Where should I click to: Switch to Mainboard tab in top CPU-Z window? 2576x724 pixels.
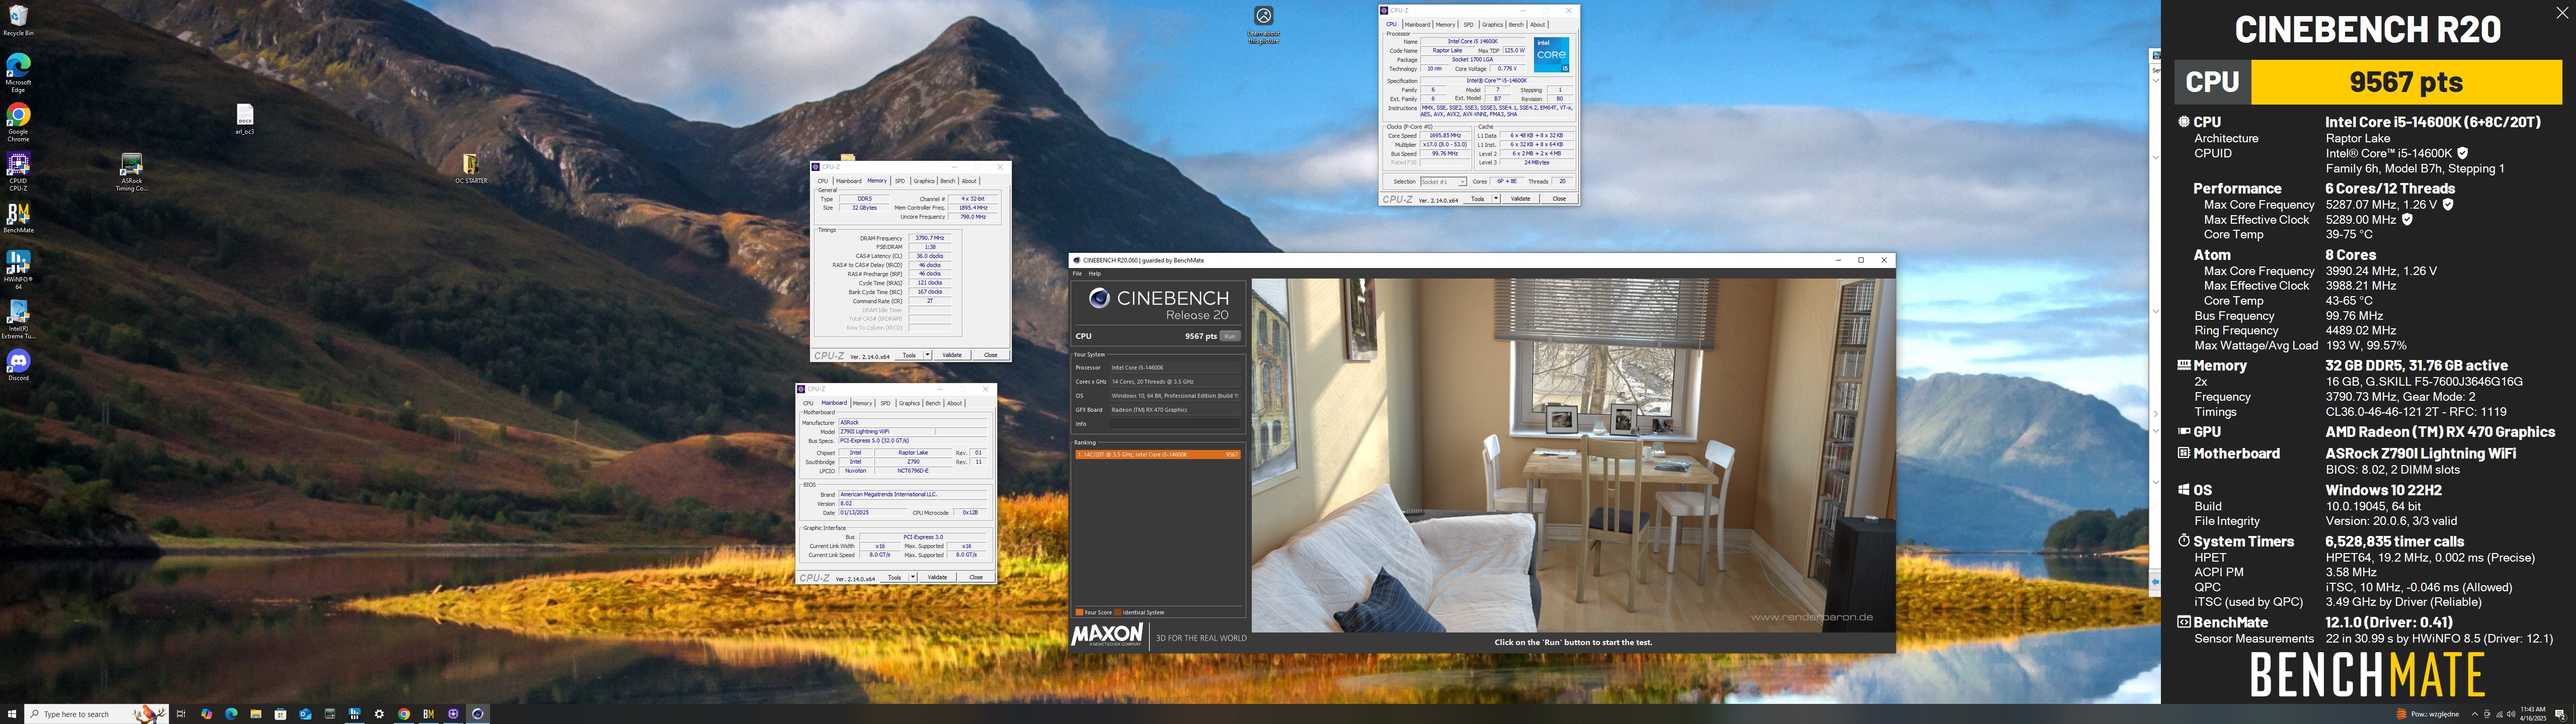tap(1417, 25)
